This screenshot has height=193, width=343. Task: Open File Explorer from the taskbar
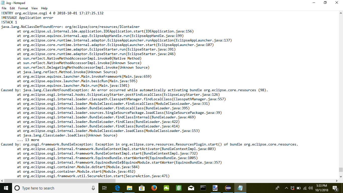pos(130,188)
